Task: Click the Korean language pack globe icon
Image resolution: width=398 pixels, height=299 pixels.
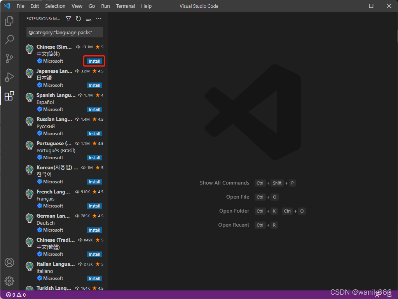Action: pos(30,170)
